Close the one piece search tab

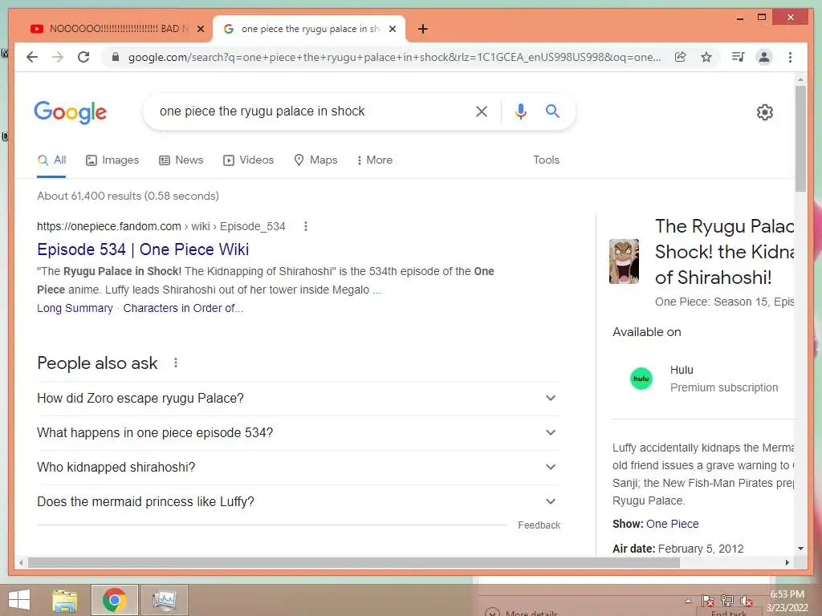[392, 29]
